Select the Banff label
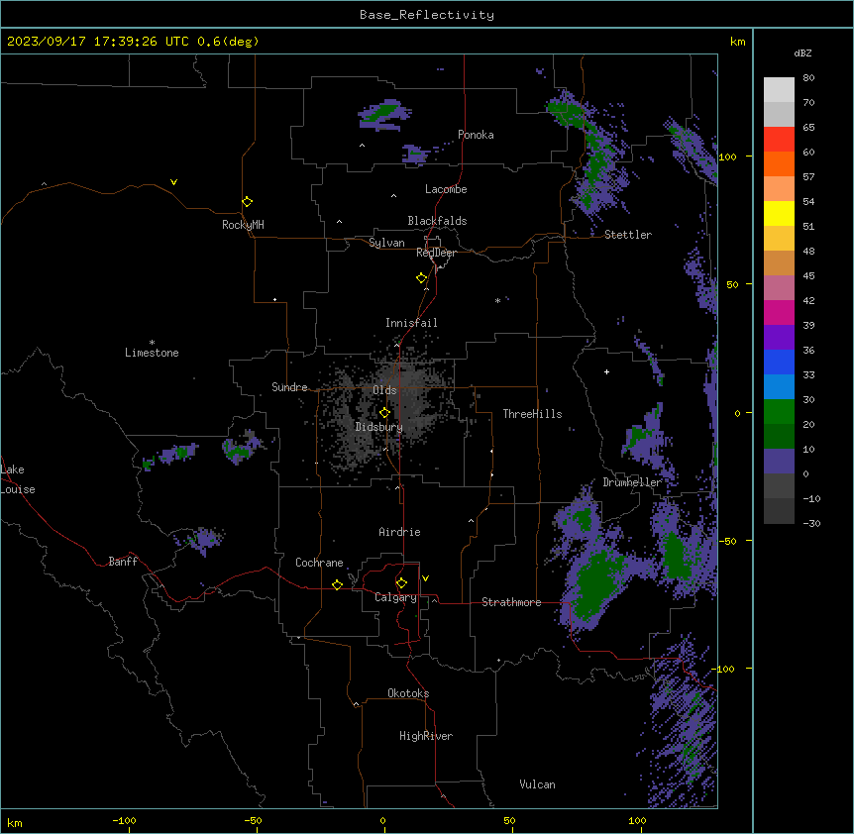This screenshot has height=834, width=854. (123, 562)
